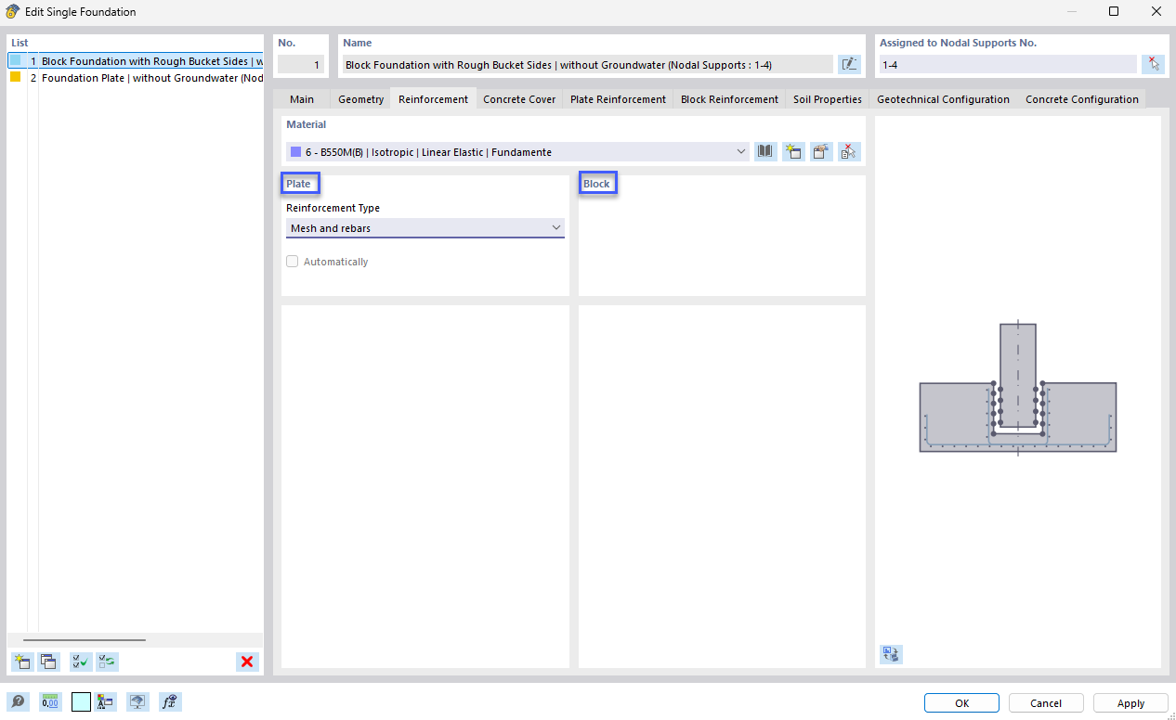Viewport: 1176px width, 720px height.
Task: Invert the list selection icon
Action: pyautogui.click(x=108, y=662)
